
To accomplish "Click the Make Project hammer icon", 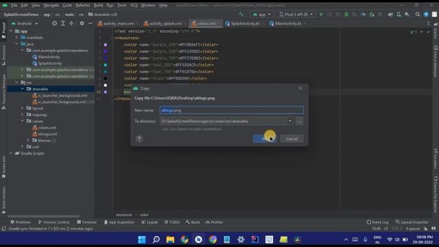I will [241, 14].
